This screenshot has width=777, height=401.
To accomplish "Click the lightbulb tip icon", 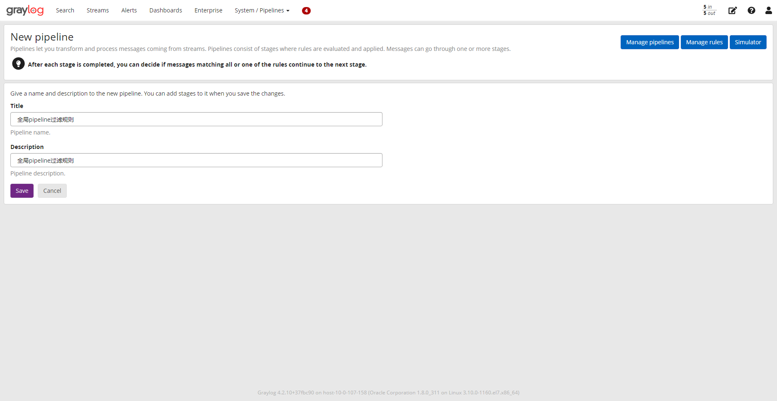I will pos(18,63).
